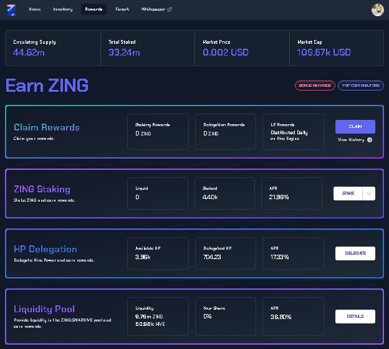Click the 9.78m ZING liquidity value

tap(149, 317)
